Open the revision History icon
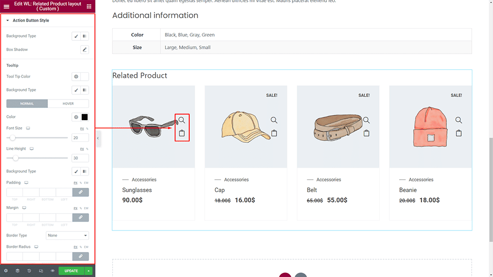 point(29,271)
